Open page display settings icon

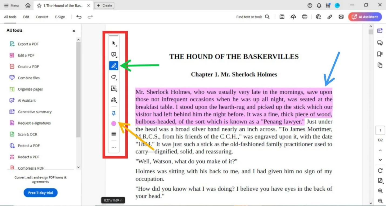380,181
